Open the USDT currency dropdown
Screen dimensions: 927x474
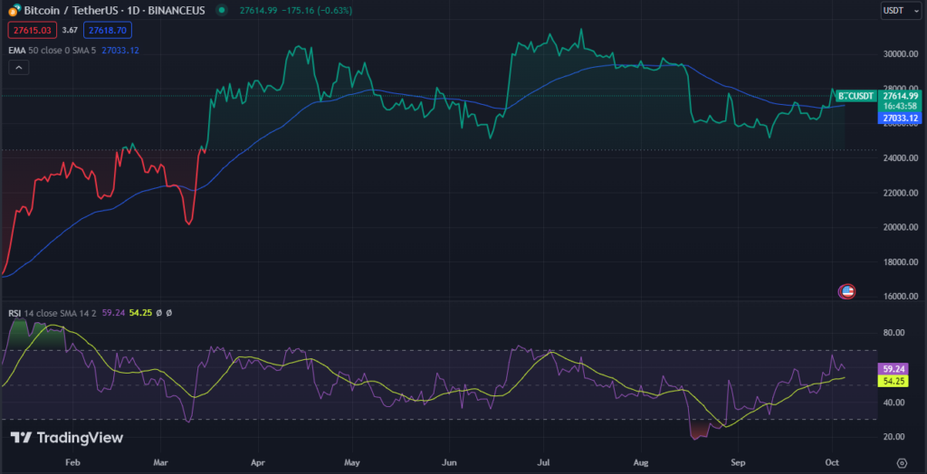pos(899,10)
